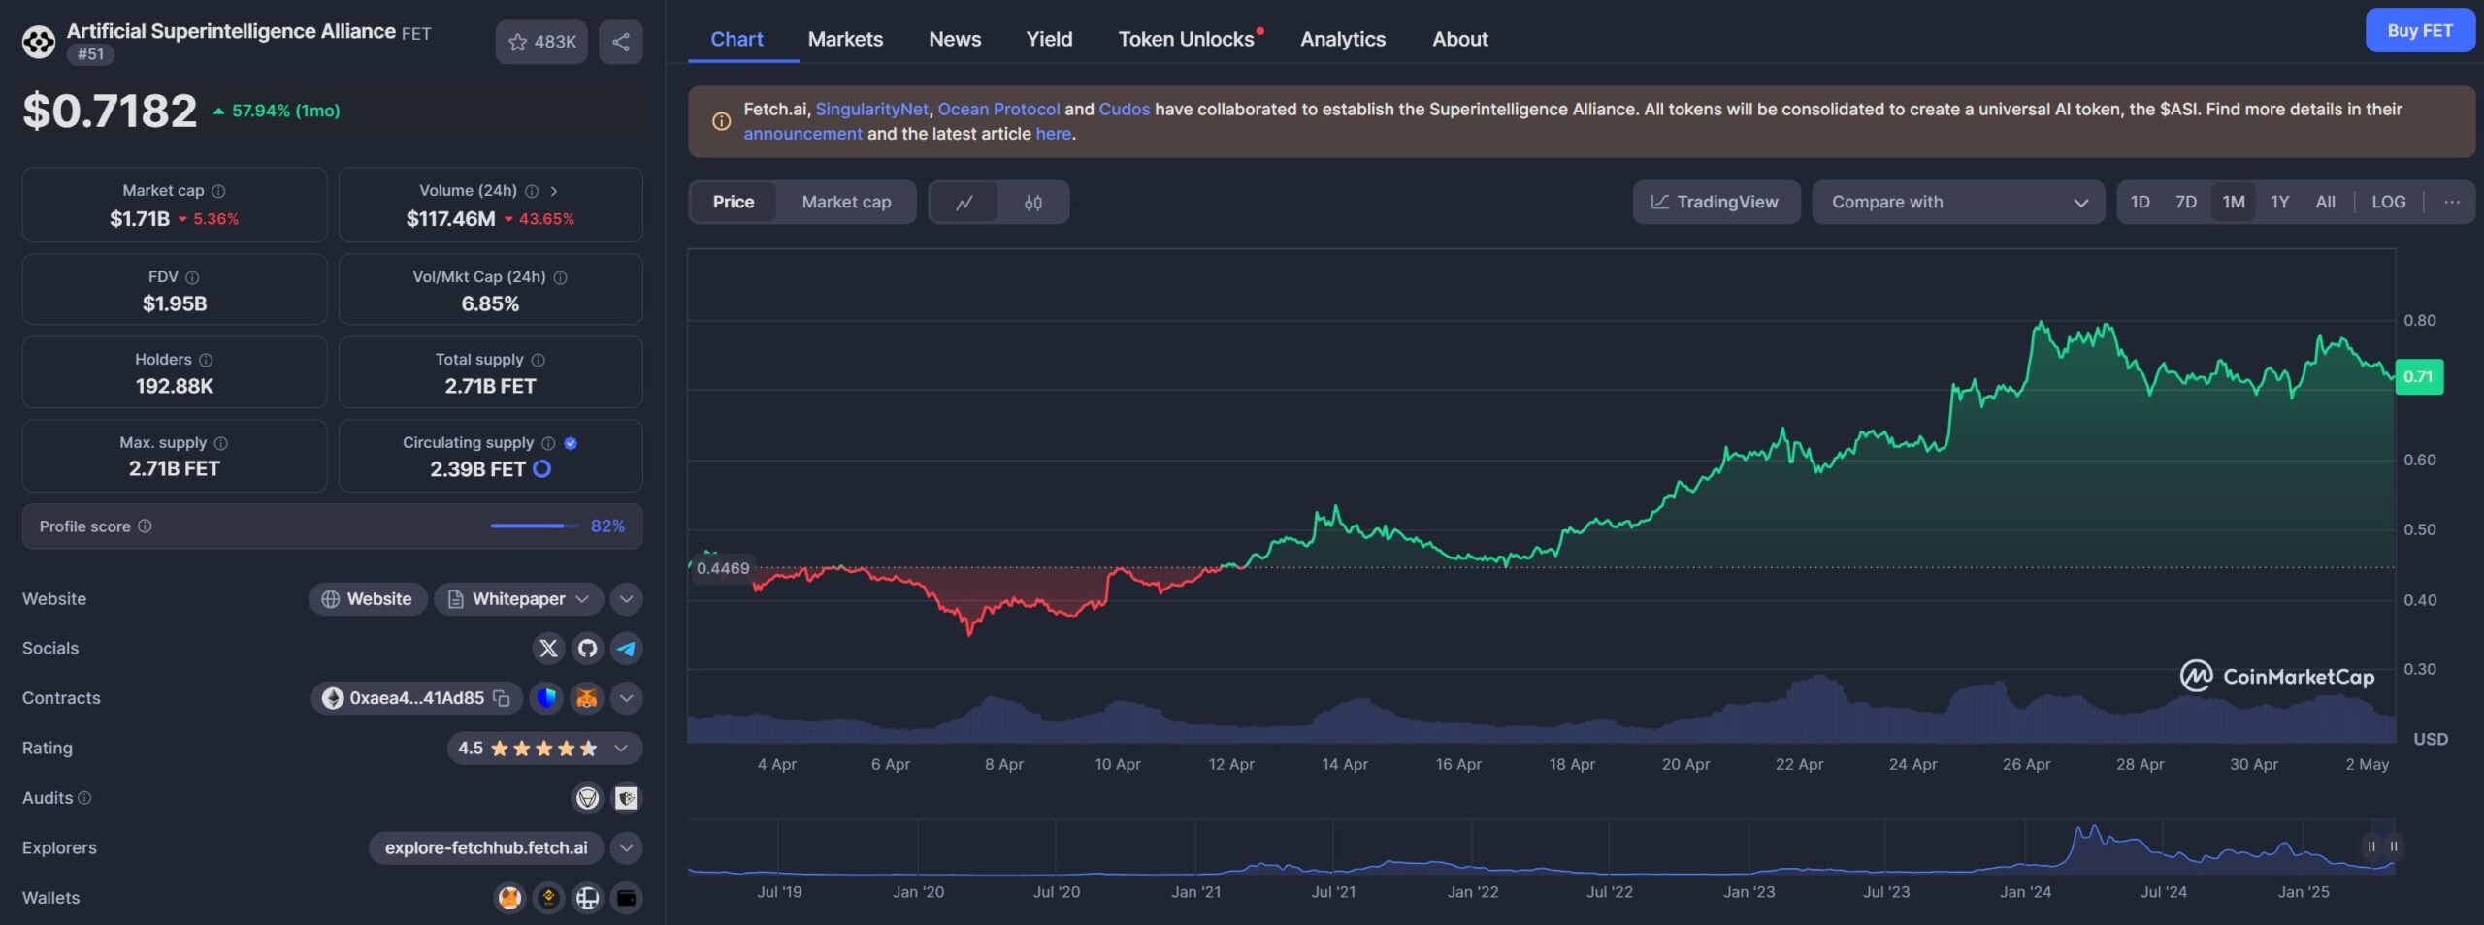Click the circulating supply ring indicator
The width and height of the screenshot is (2484, 925).
[x=542, y=469]
